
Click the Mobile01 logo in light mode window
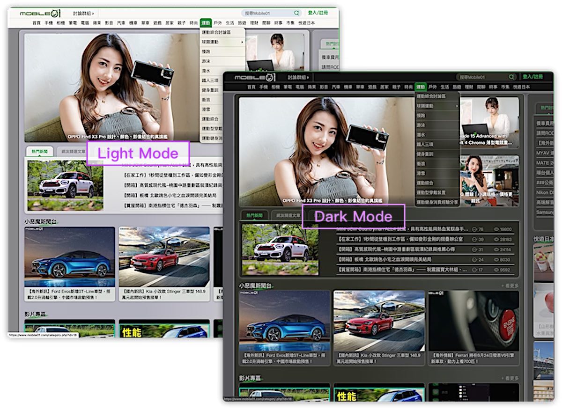tap(41, 13)
